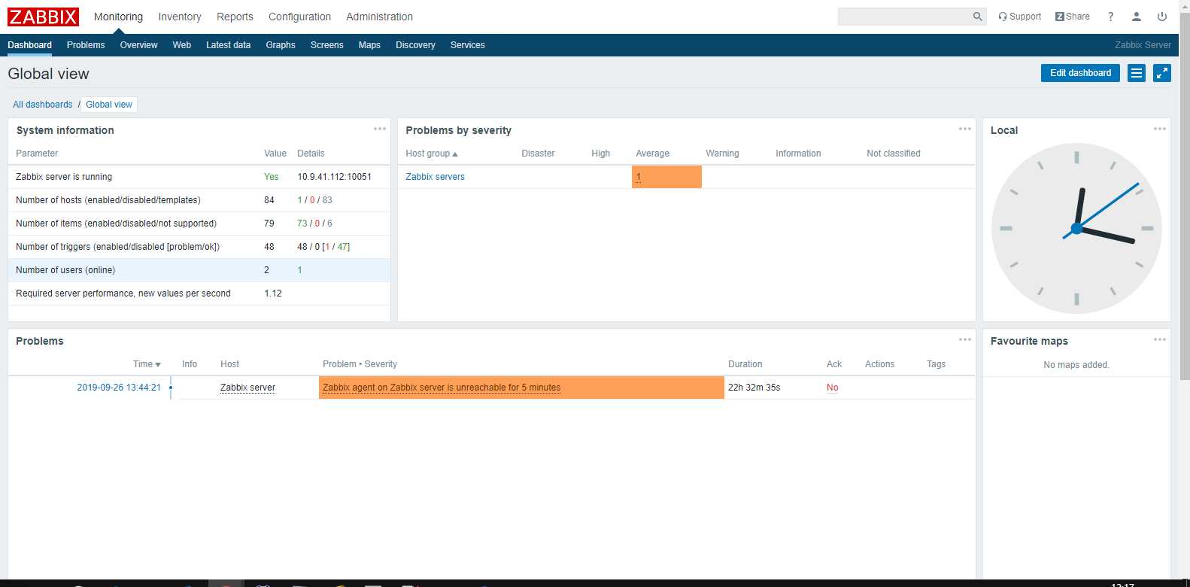Image resolution: width=1190 pixels, height=587 pixels.
Task: Go to the Problems submenu tab
Action: tap(86, 45)
